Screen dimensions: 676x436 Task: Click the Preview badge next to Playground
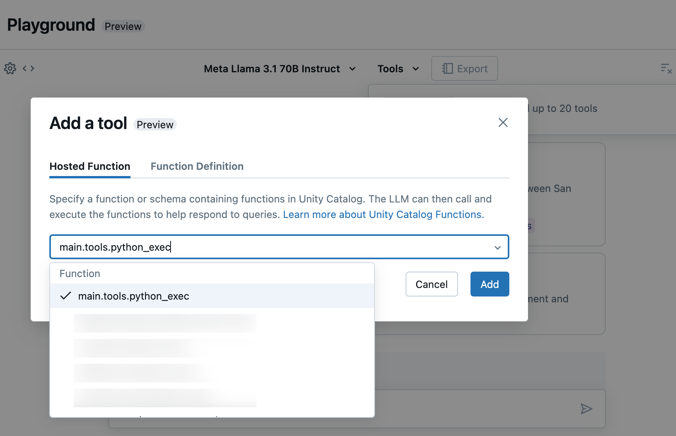123,26
